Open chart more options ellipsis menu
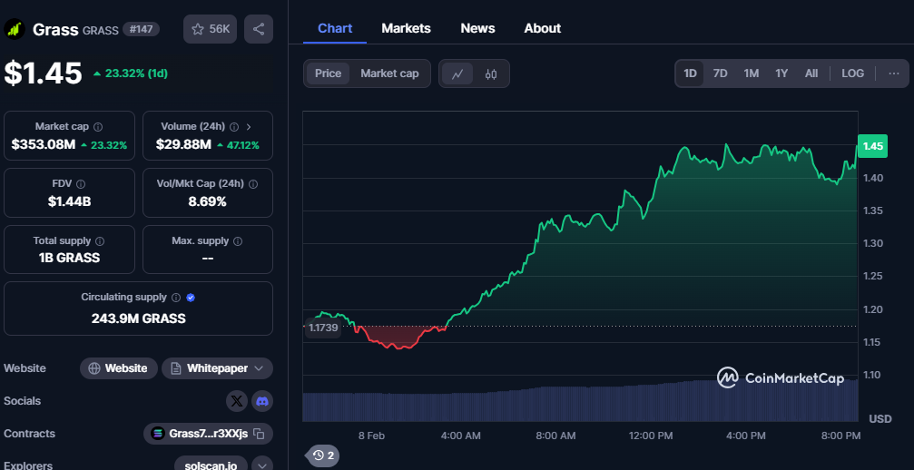Viewport: 914px width, 470px height. coord(893,73)
